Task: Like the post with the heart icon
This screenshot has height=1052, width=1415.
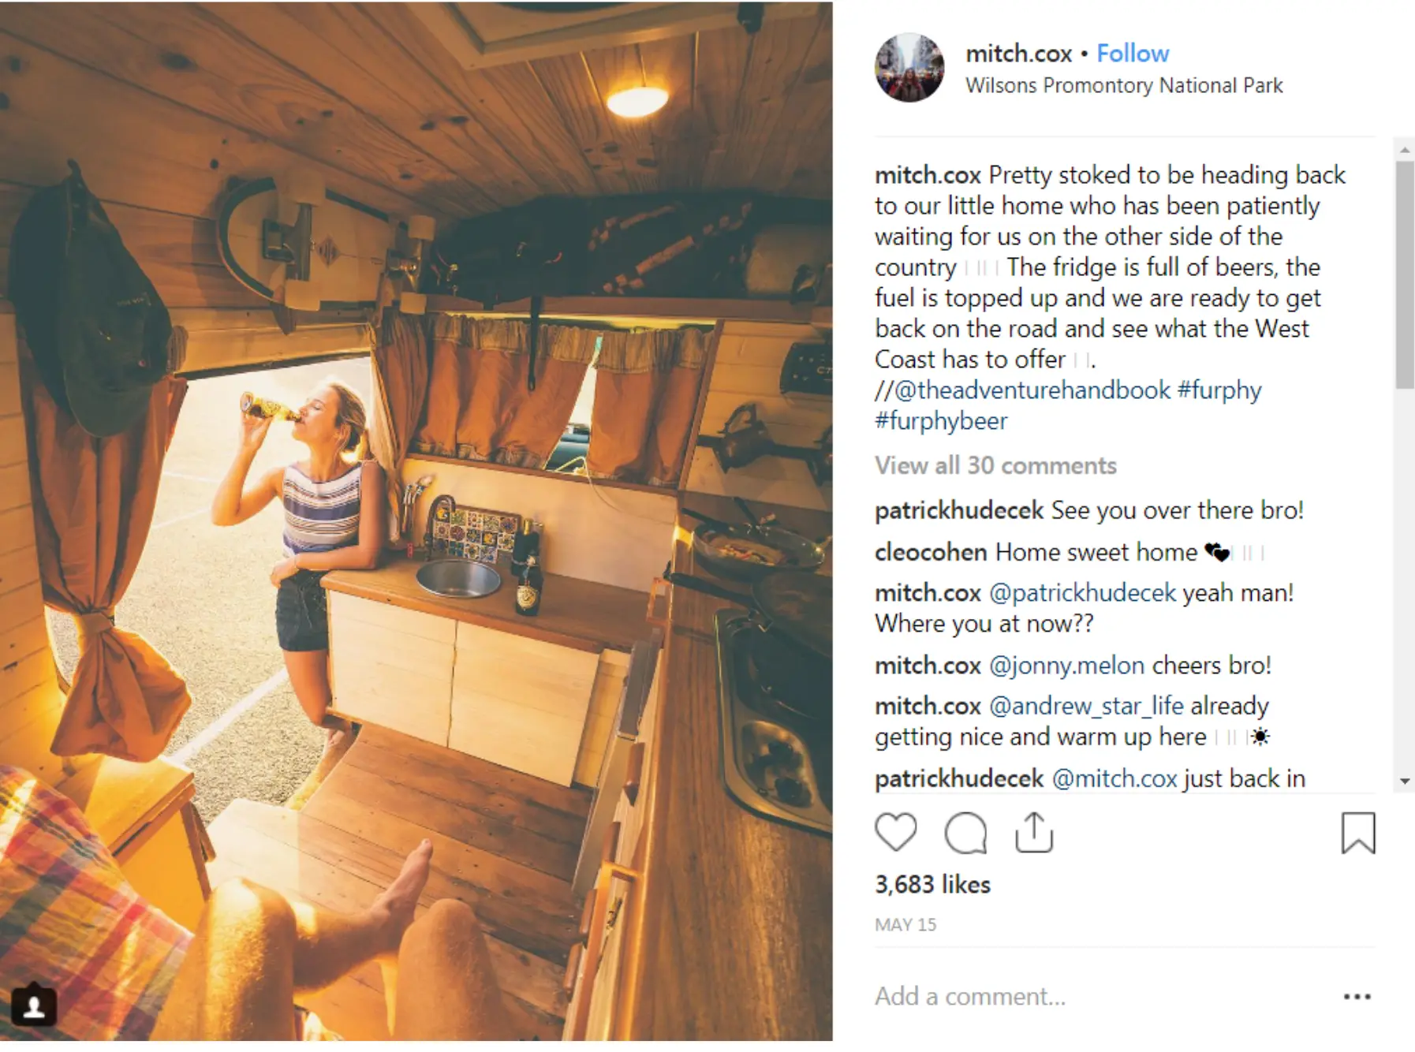Action: point(896,833)
